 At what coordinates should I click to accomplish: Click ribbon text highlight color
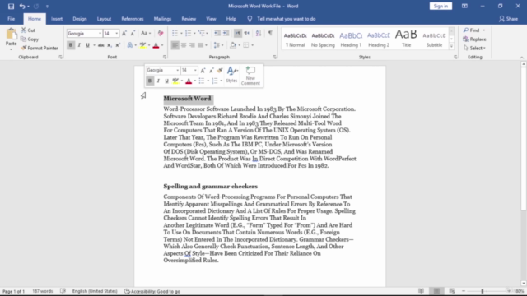[x=142, y=45]
